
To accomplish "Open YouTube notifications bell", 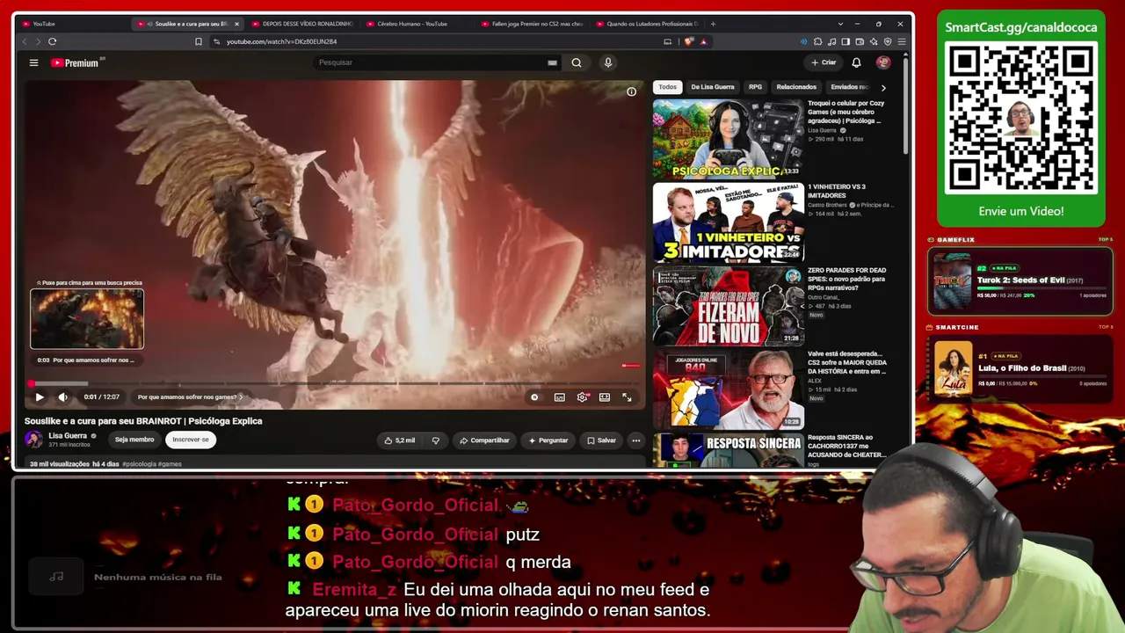I will click(856, 62).
